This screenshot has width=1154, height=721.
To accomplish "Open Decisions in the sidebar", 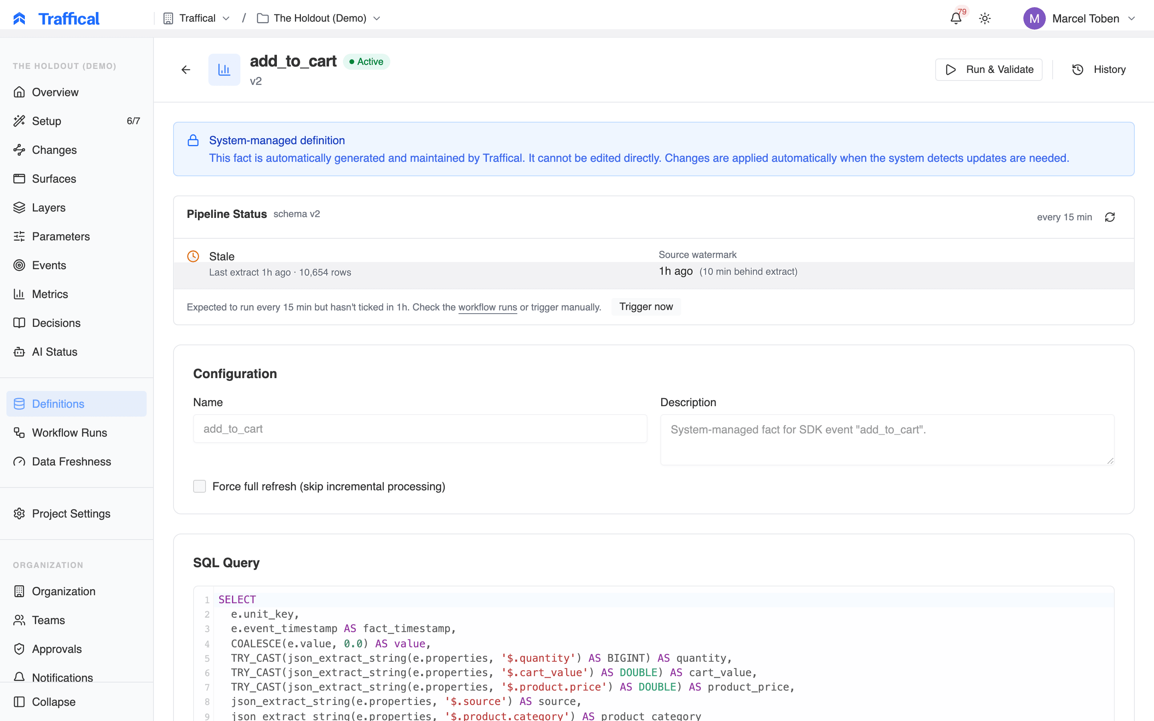I will (x=76, y=323).
